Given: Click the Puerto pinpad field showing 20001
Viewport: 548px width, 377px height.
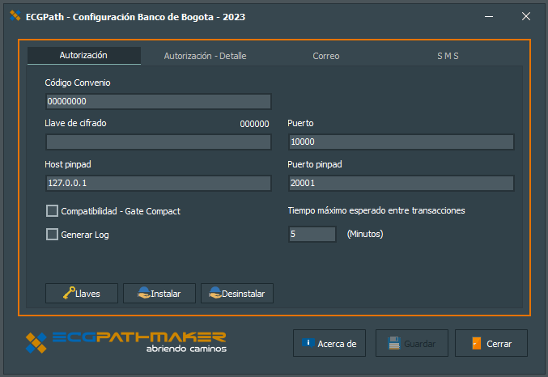Looking at the screenshot, I should click(401, 184).
